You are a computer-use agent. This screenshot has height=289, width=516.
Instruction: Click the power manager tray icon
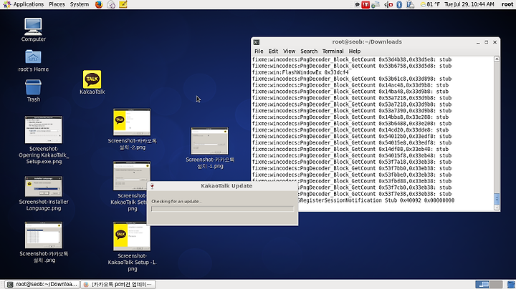(410, 4)
